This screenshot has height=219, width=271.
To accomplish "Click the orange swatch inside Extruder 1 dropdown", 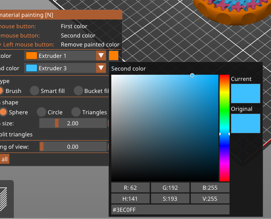I will click(x=31, y=56).
